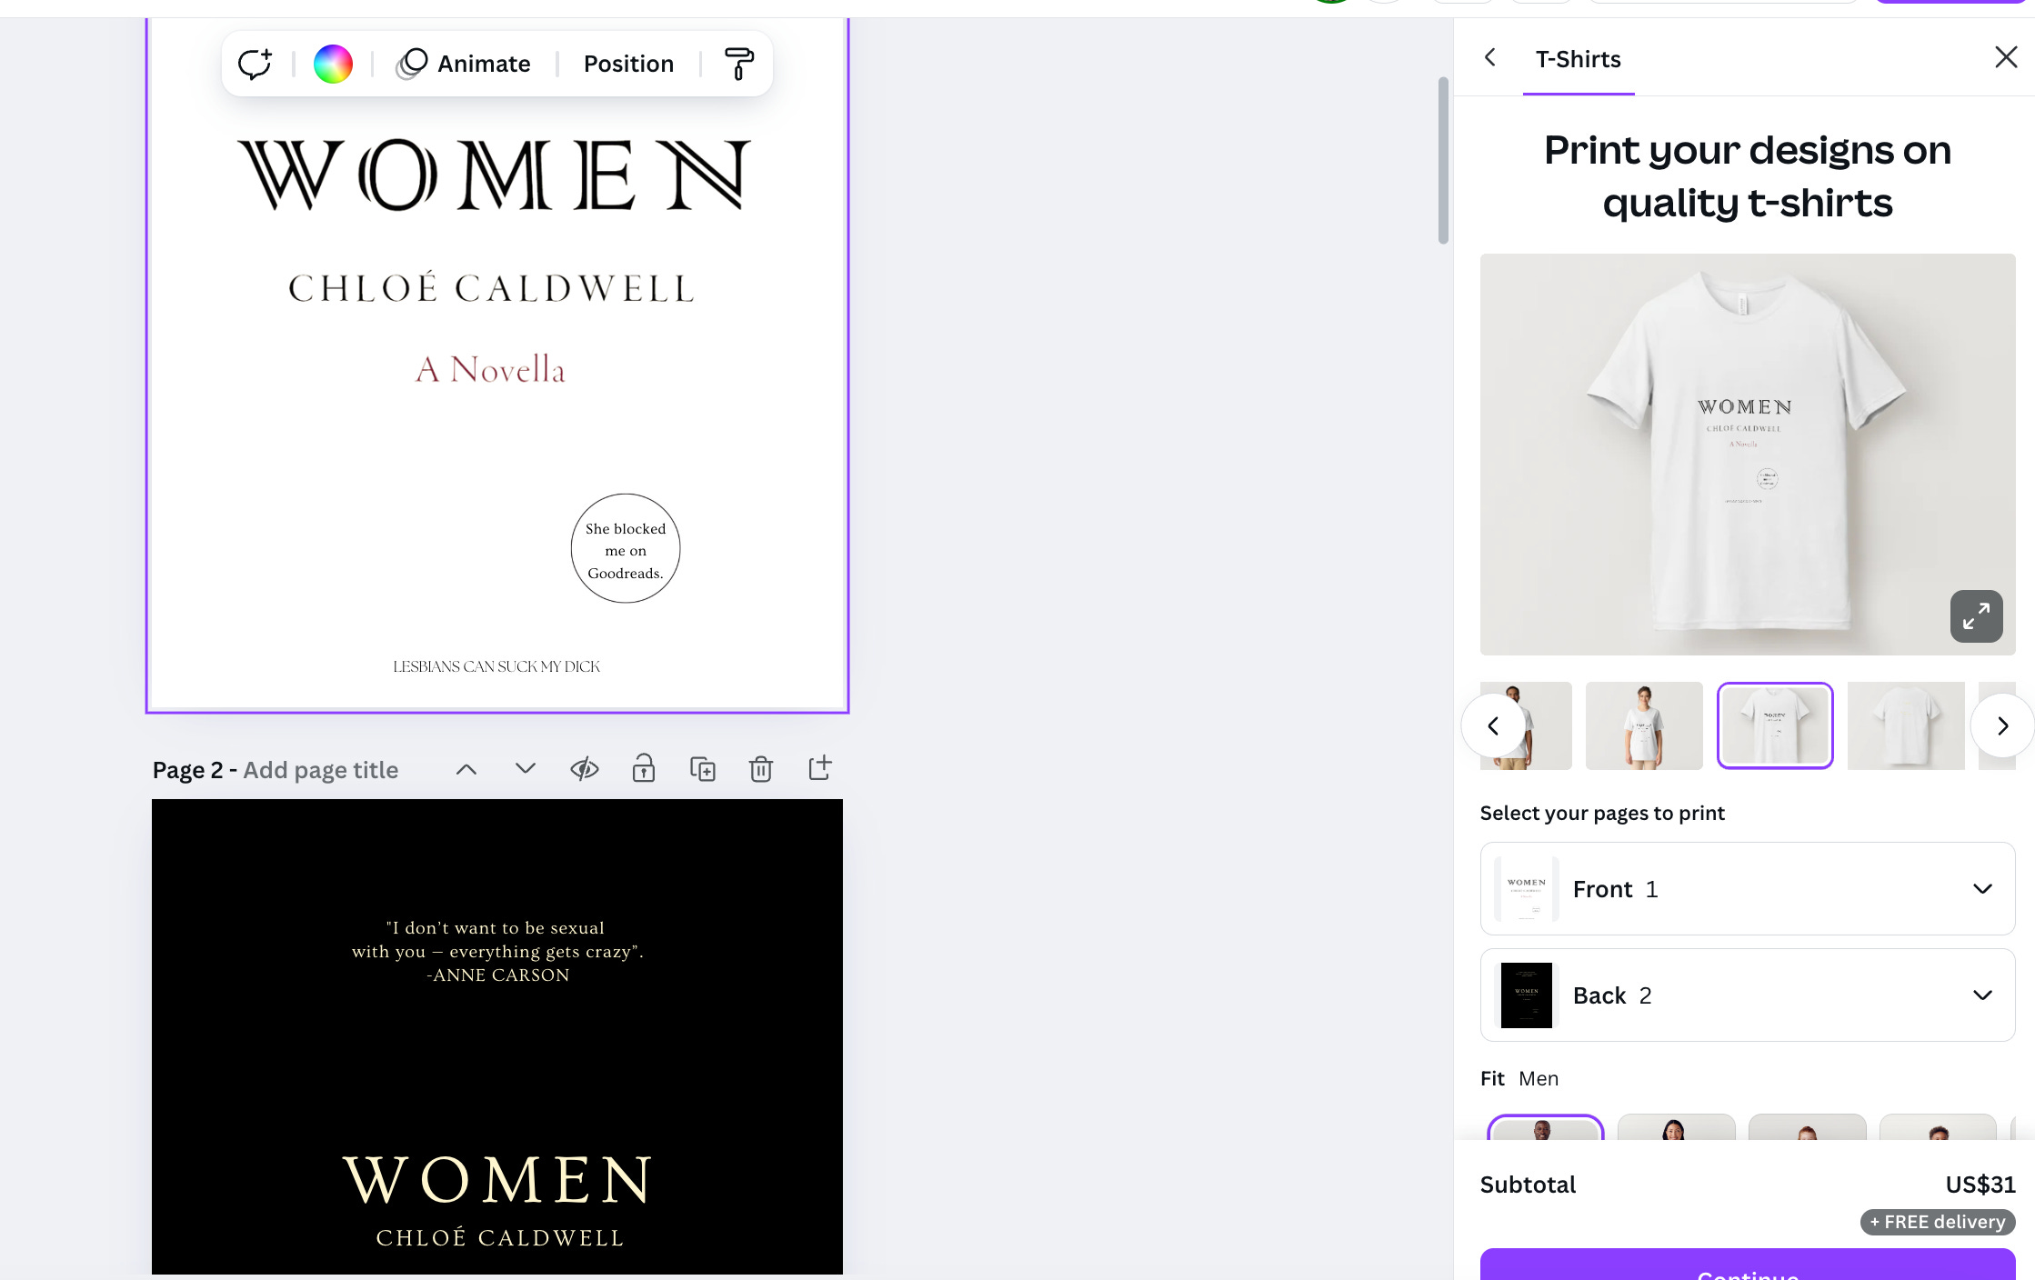Select the small caps line on page 1
The image size is (2035, 1280).
496,667
